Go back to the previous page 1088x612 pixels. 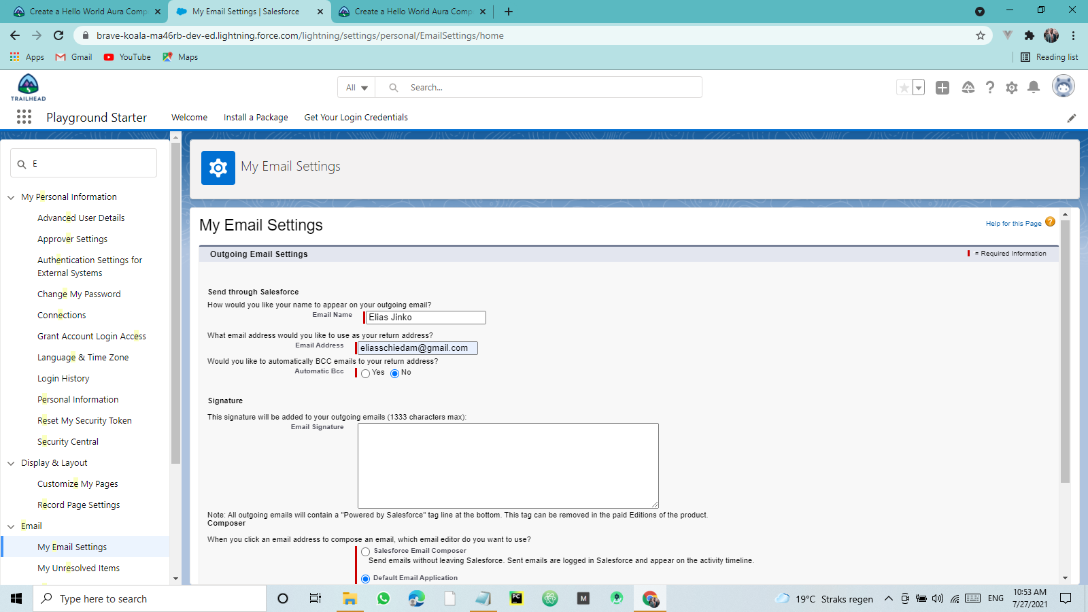pos(15,35)
